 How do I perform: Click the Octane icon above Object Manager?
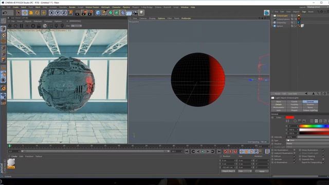click(266, 12)
